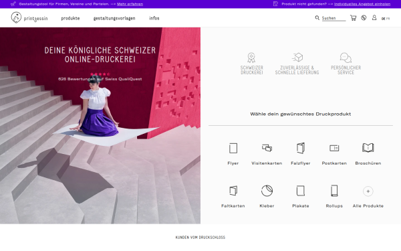Click the Wähle dein gewünschtes Druckprodukt heading
401x251 pixels.
(301, 114)
